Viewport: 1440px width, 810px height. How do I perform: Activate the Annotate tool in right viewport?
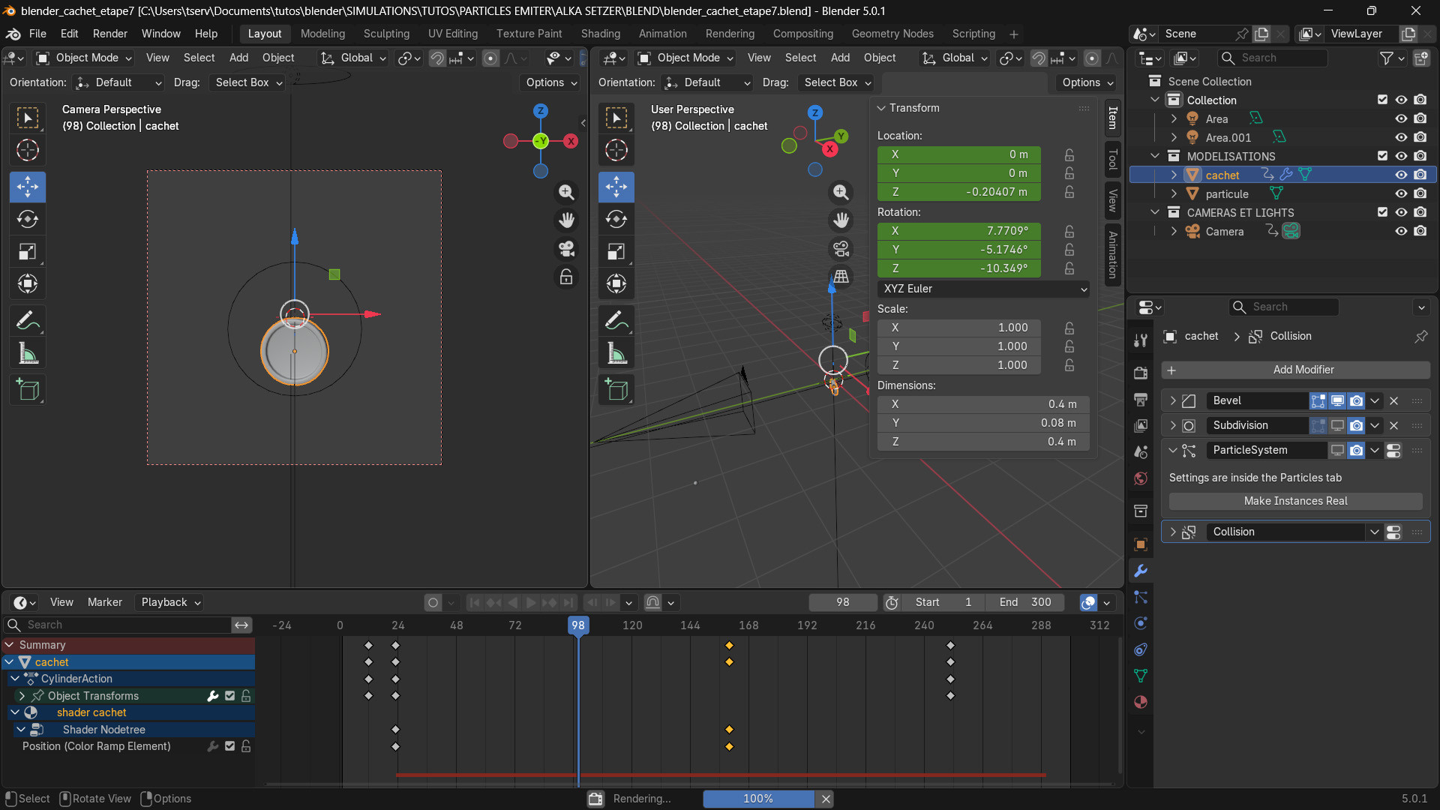coord(616,321)
